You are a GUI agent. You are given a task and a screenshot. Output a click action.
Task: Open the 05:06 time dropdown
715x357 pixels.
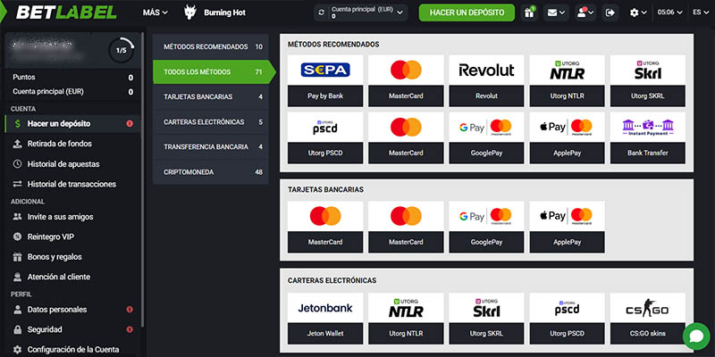coord(669,12)
